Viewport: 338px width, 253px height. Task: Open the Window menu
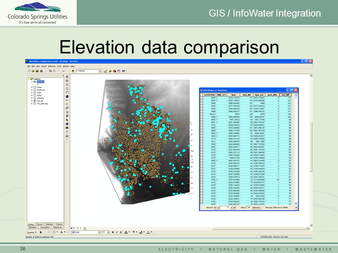[66, 66]
